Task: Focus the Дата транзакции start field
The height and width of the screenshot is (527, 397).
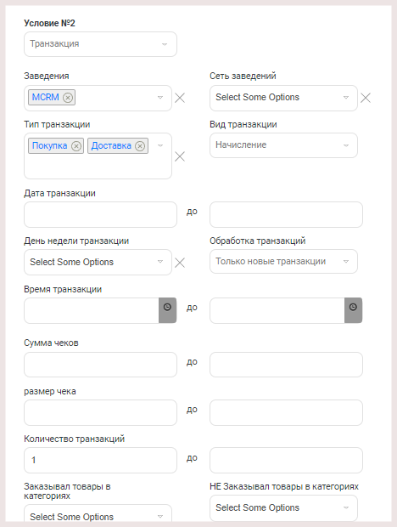Action: click(x=100, y=214)
